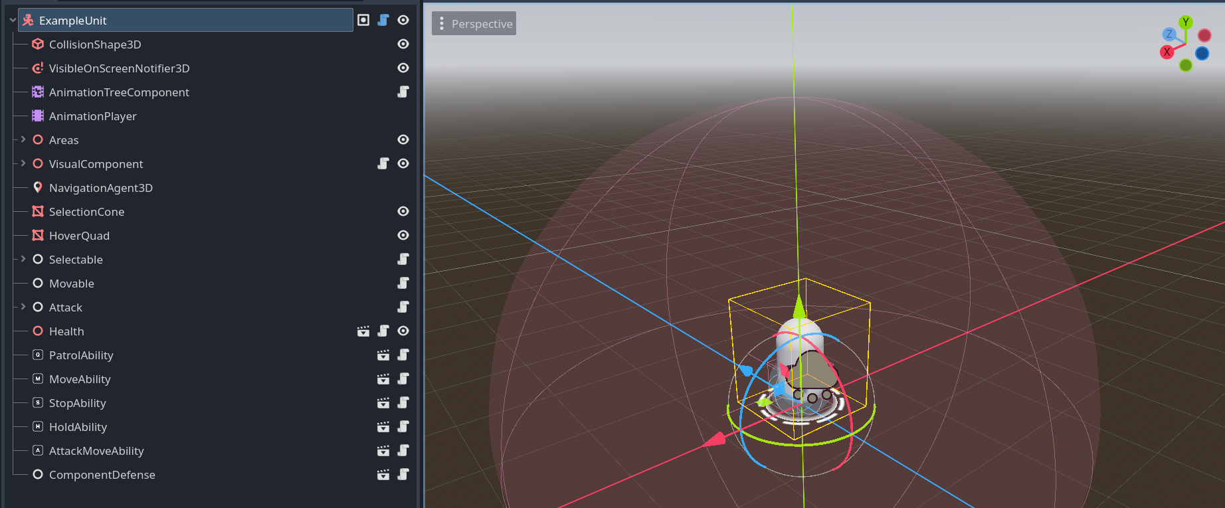Toggle visibility of ExampleUnit node
The image size is (1225, 508).
pyautogui.click(x=403, y=20)
